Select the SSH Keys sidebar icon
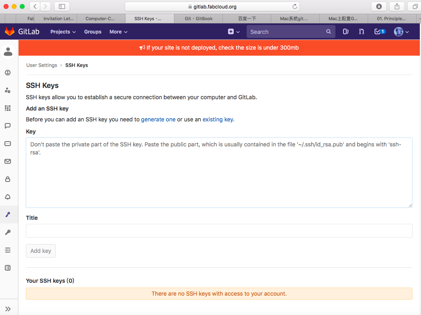Viewport: 421px width, 315px height. pos(8,215)
